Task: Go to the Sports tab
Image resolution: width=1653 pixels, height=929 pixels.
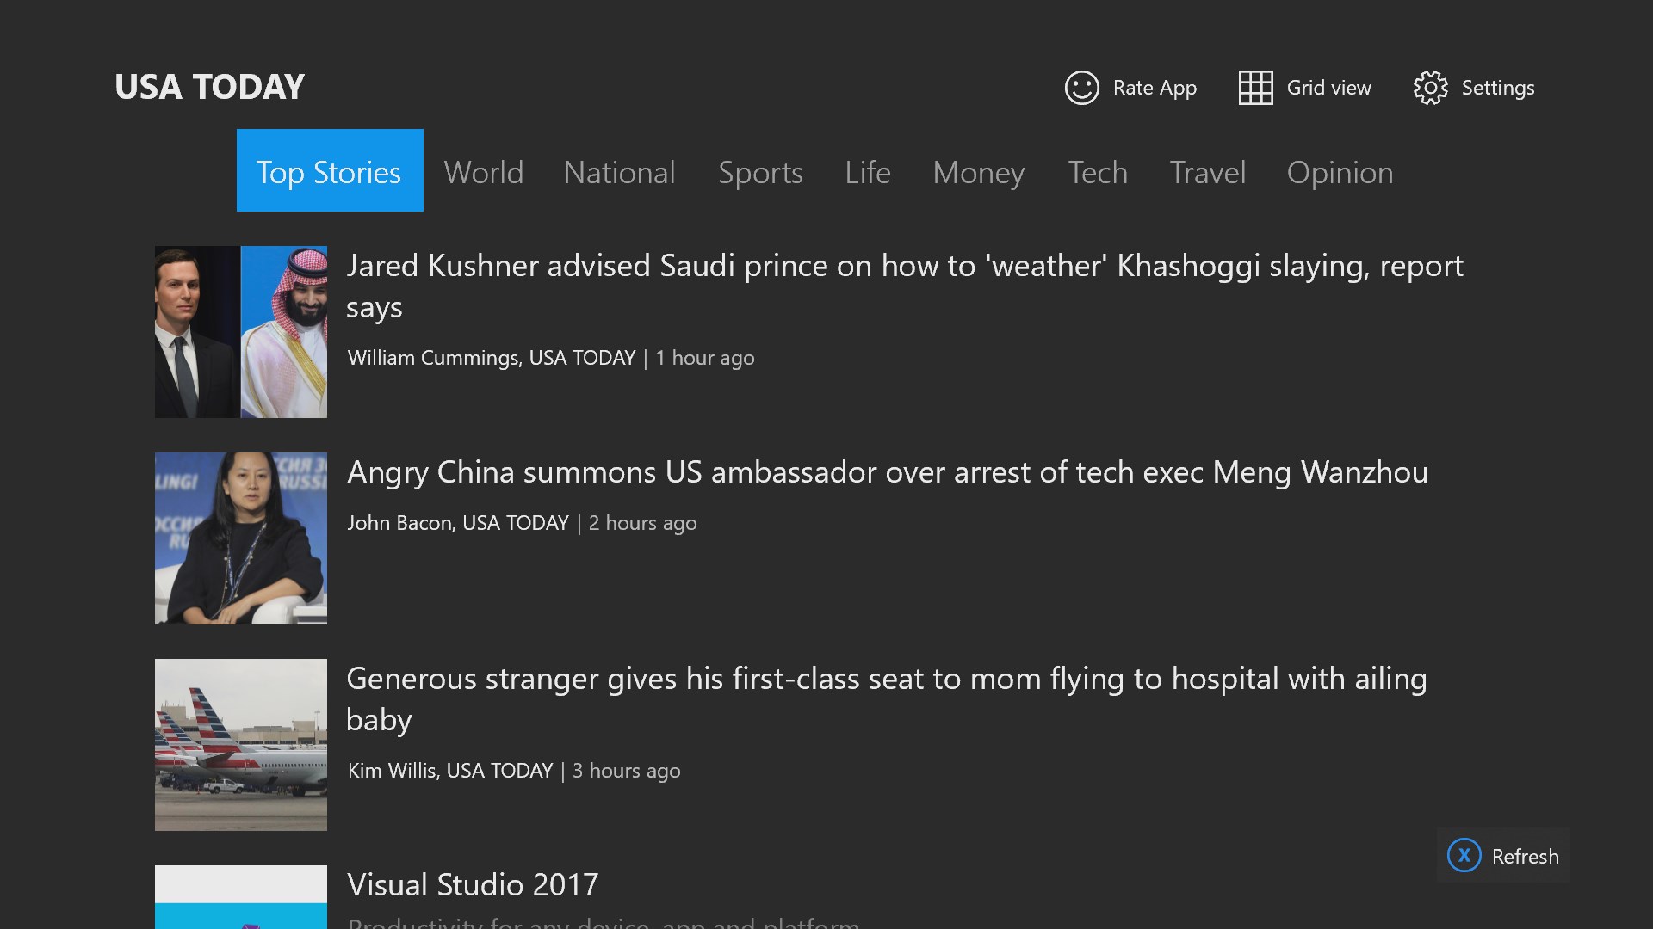Action: click(x=760, y=173)
